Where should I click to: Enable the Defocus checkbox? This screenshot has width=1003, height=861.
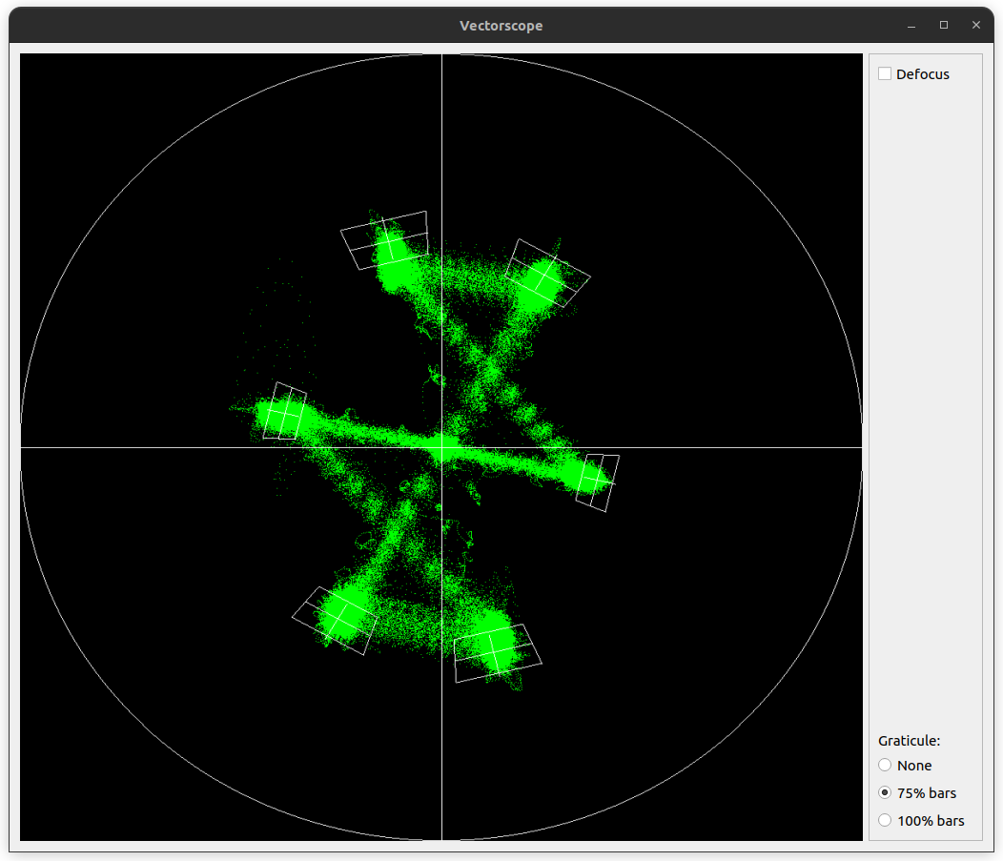pyautogui.click(x=885, y=74)
